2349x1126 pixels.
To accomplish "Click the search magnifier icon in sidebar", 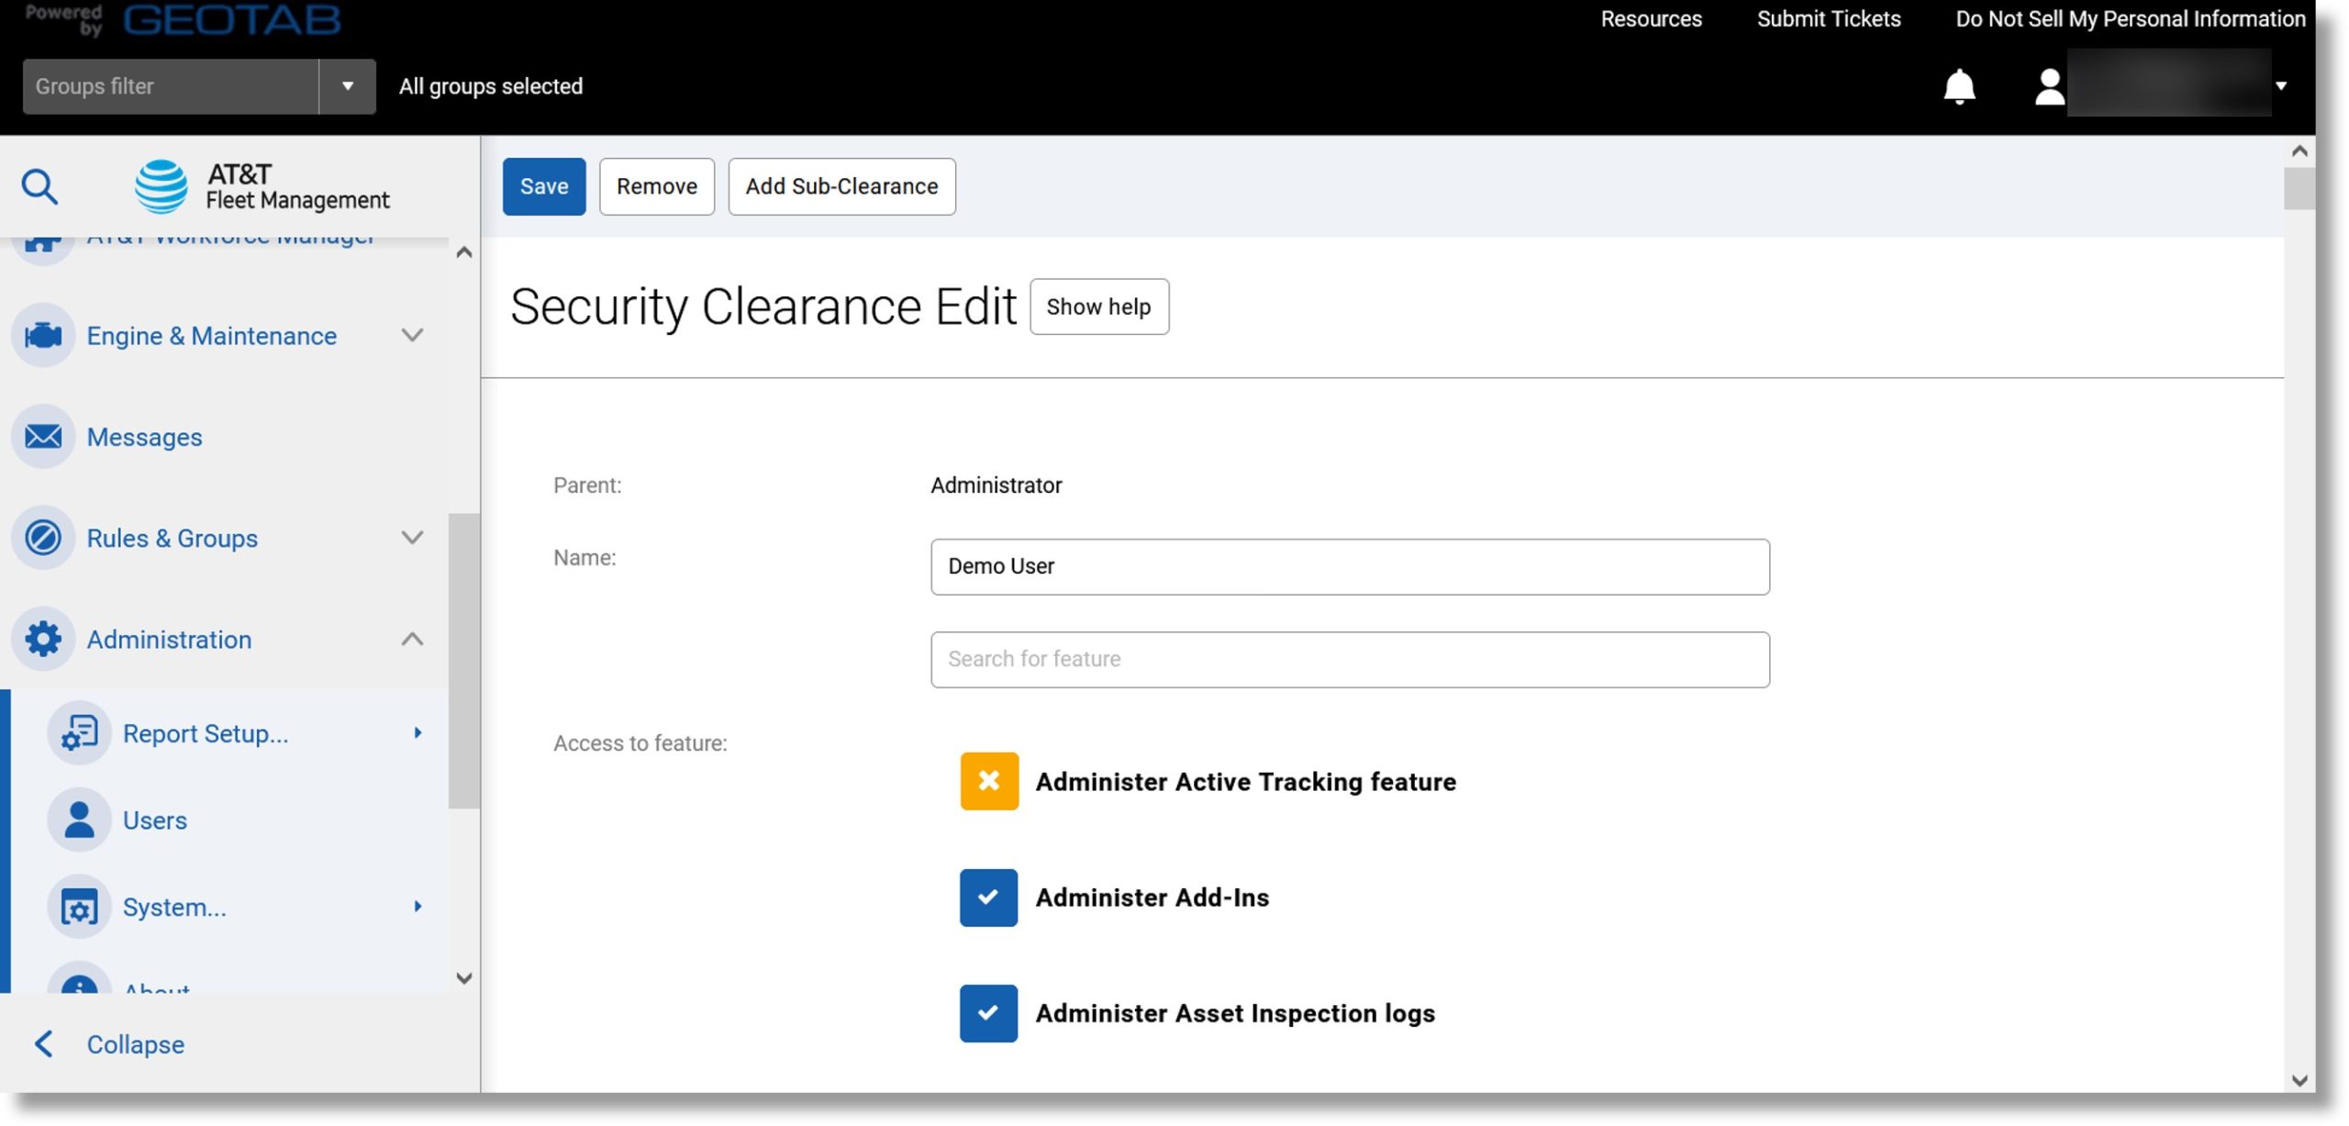I will click(x=39, y=186).
